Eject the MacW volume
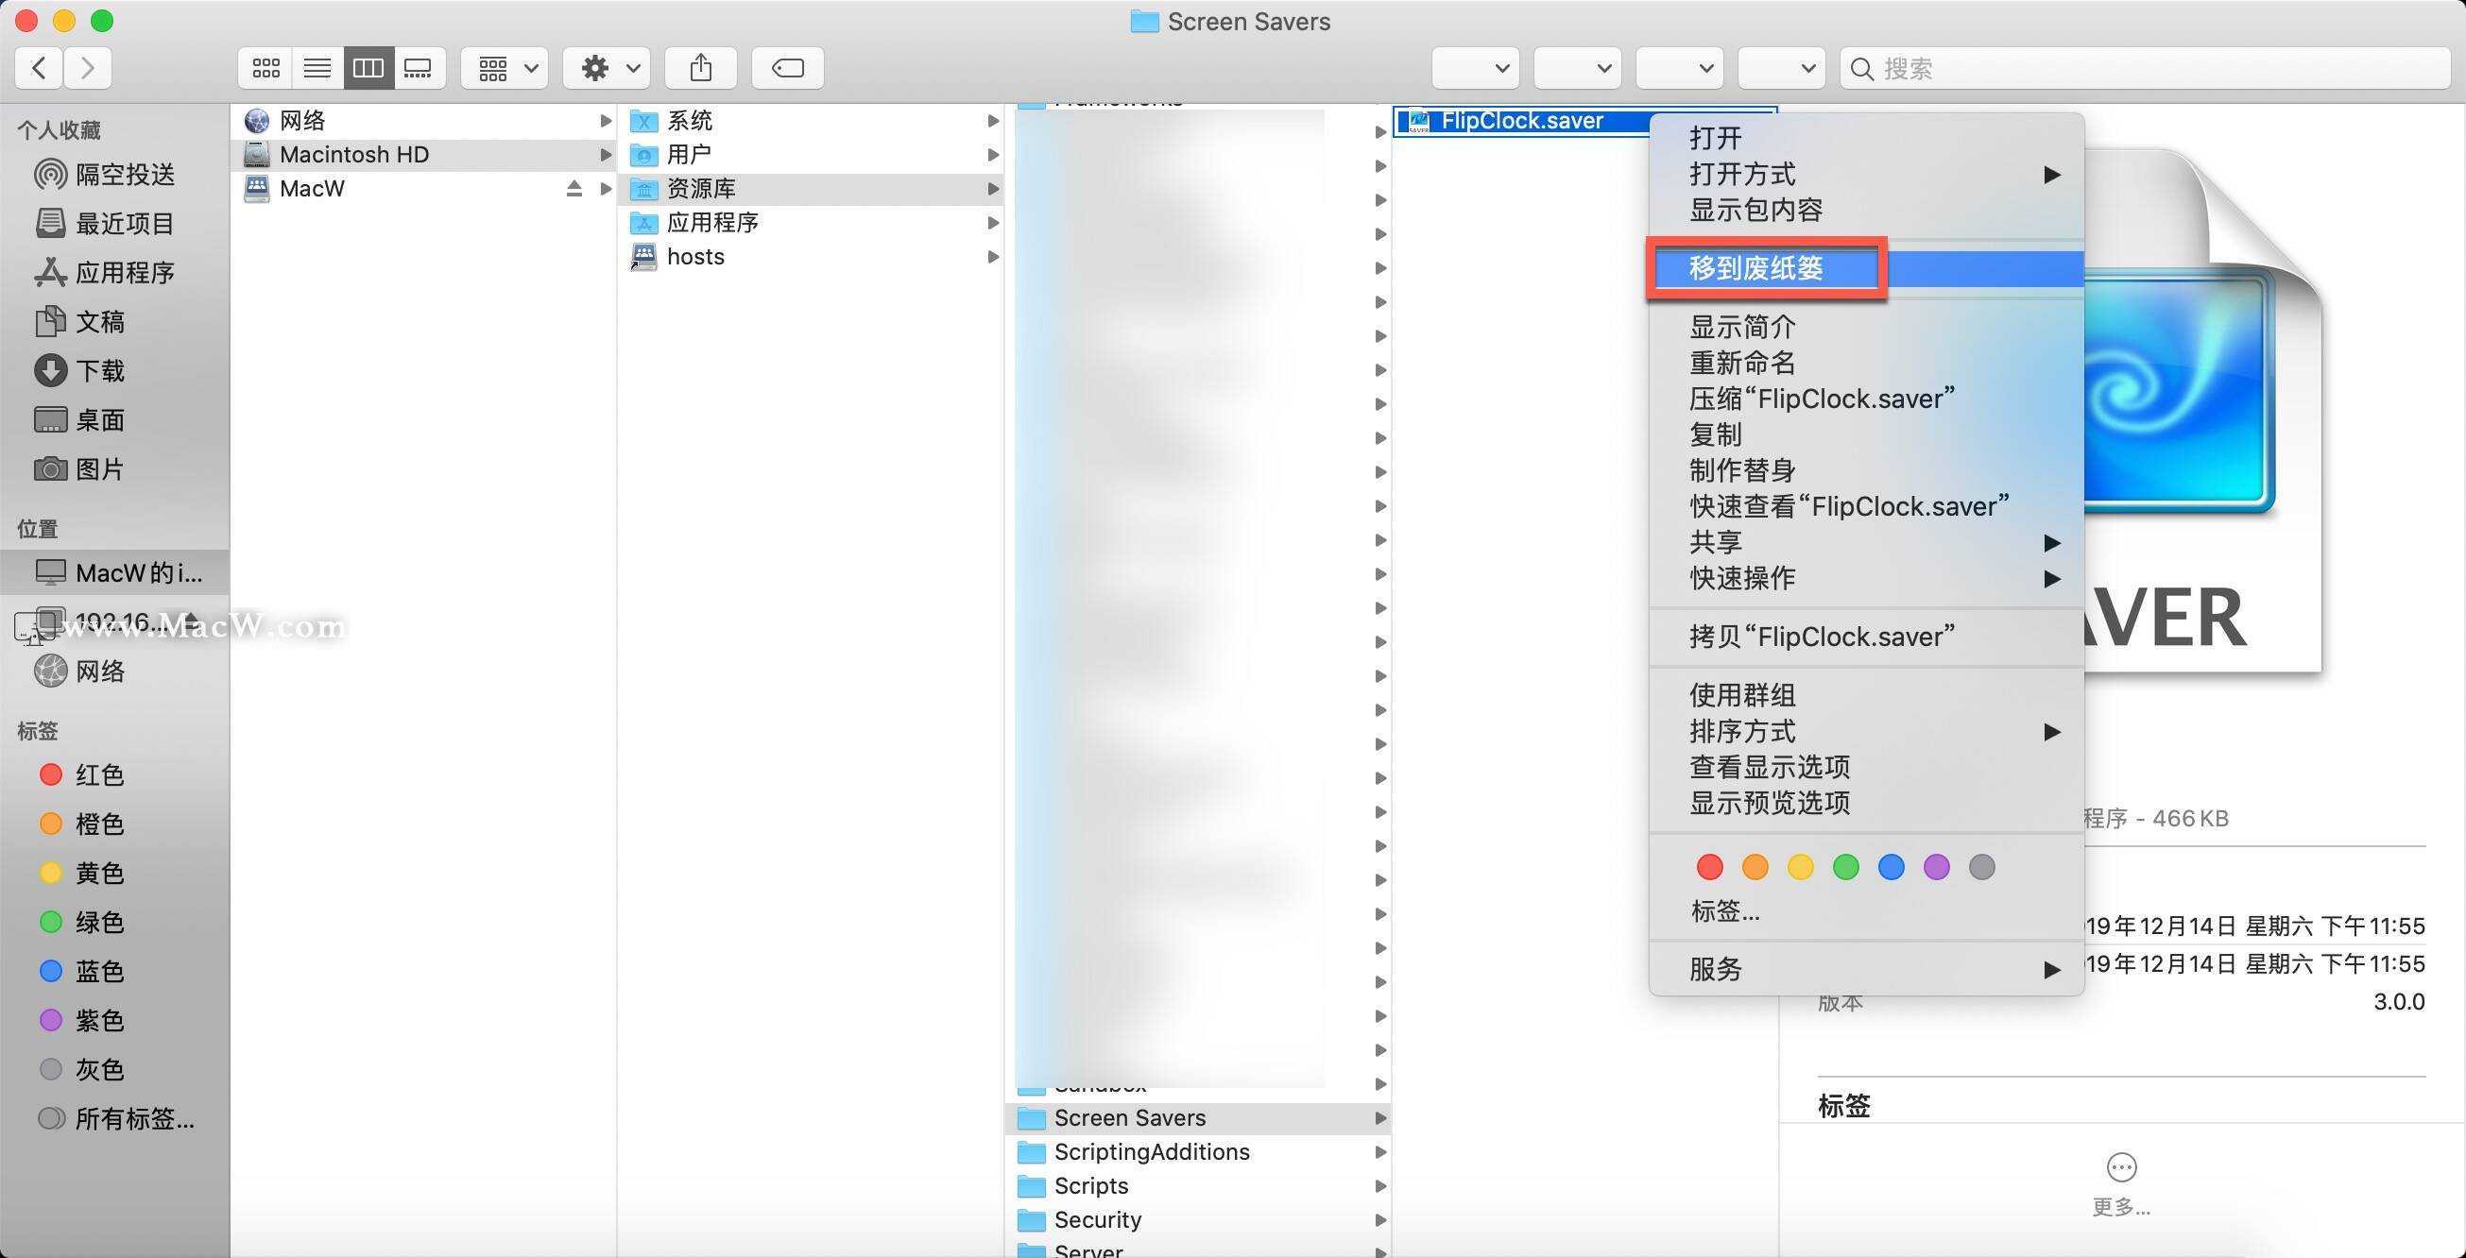The height and width of the screenshot is (1258, 2466). tap(574, 189)
